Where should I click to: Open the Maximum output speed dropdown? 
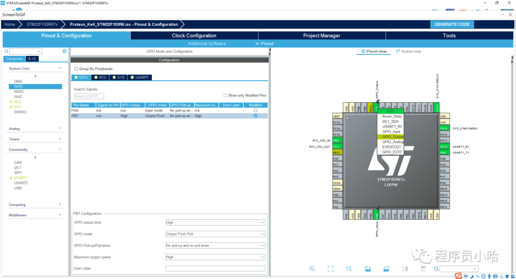click(215, 257)
